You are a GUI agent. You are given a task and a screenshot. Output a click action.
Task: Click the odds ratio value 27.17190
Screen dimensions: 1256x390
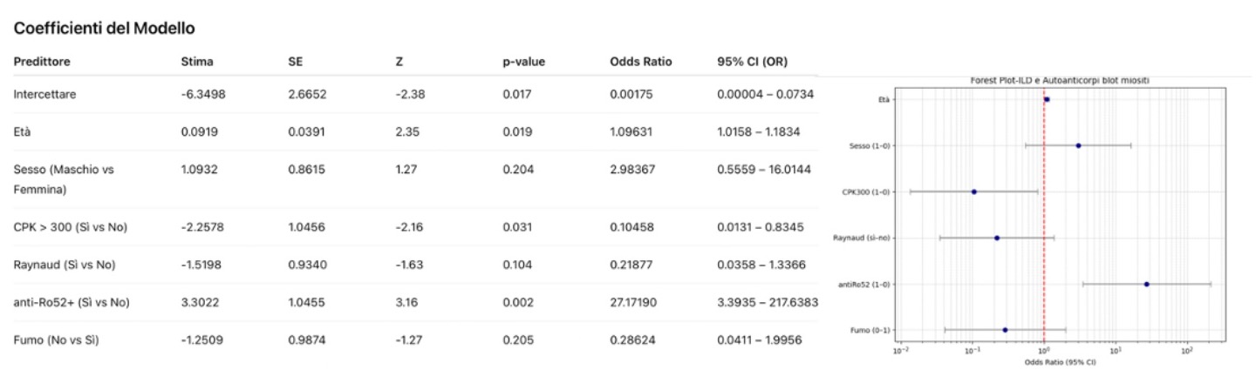[640, 302]
